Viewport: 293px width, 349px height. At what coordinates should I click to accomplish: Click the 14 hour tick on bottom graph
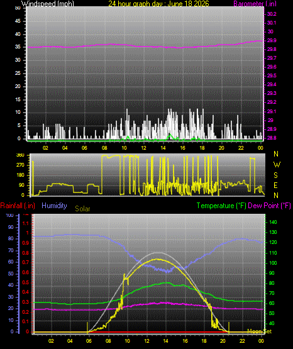click(166, 341)
